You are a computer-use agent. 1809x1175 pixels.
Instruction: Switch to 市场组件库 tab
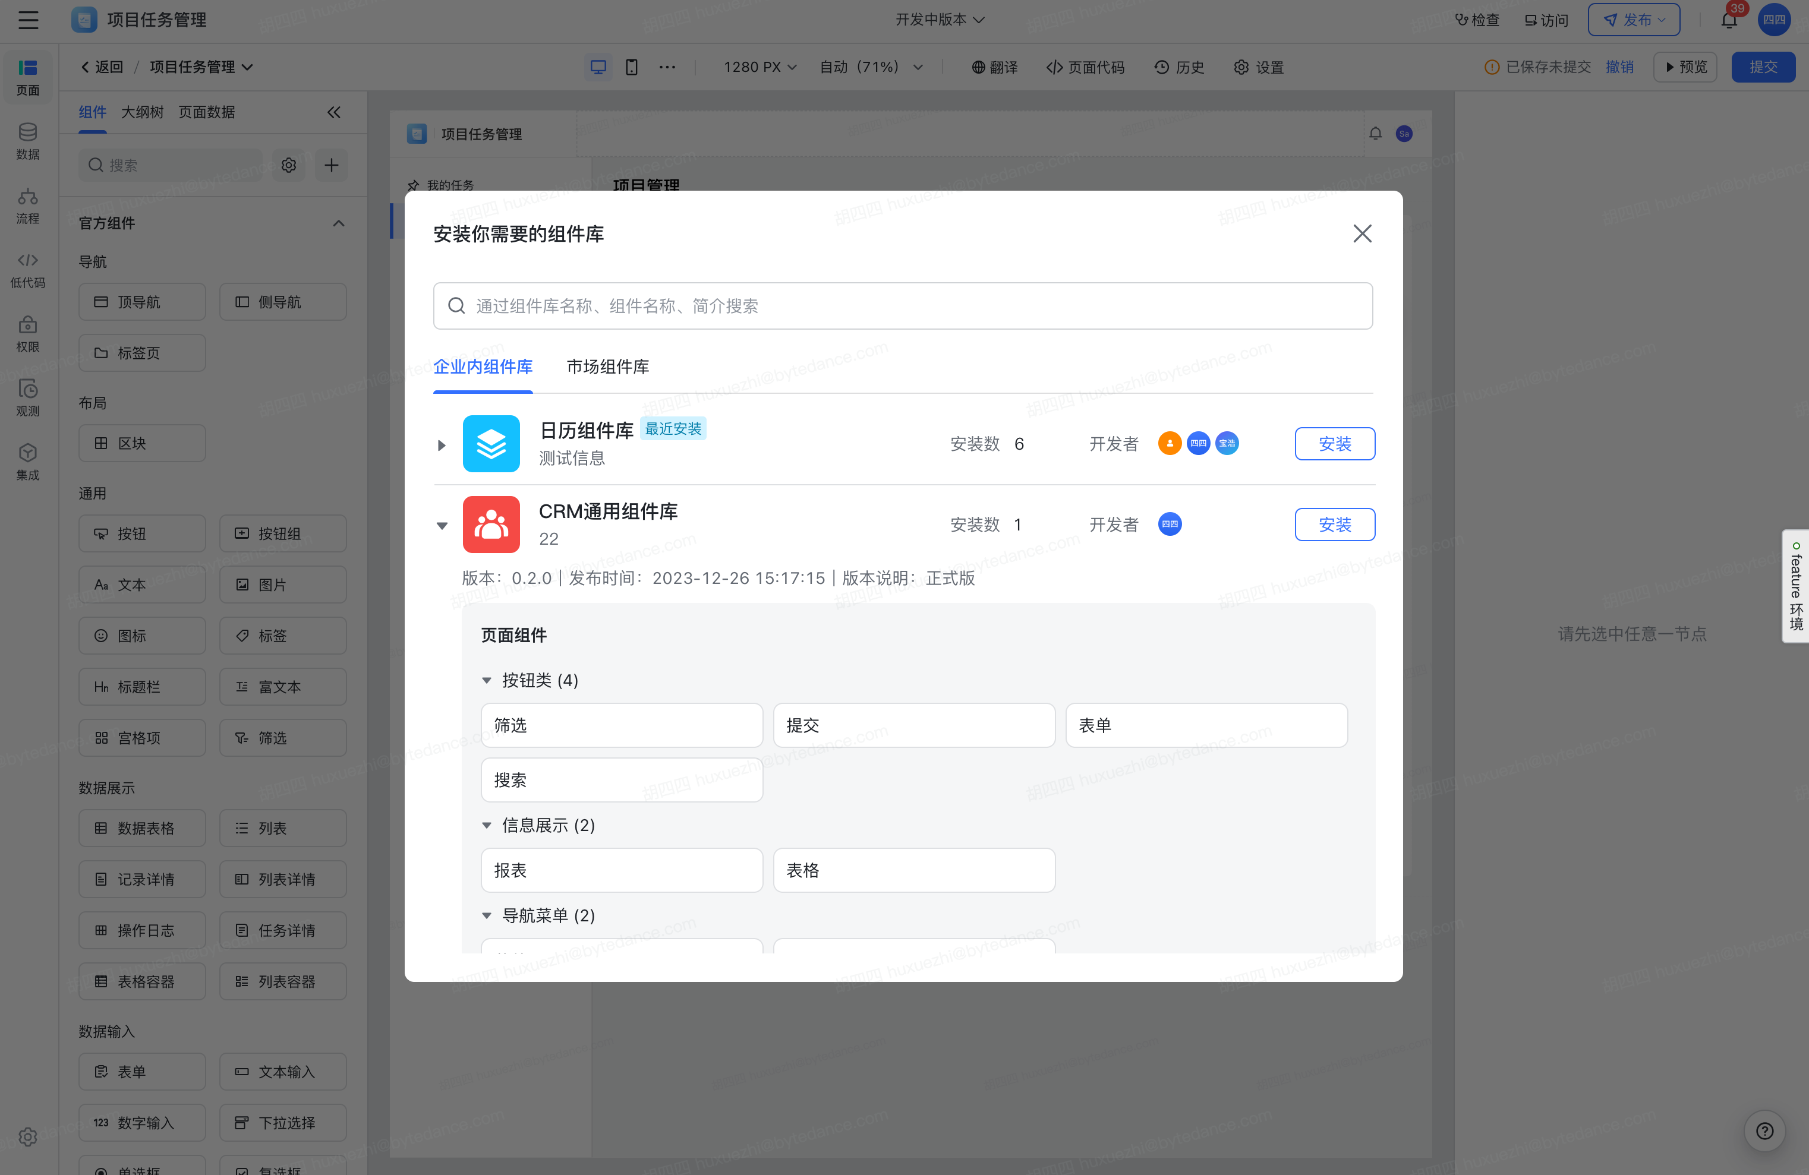[x=608, y=367]
